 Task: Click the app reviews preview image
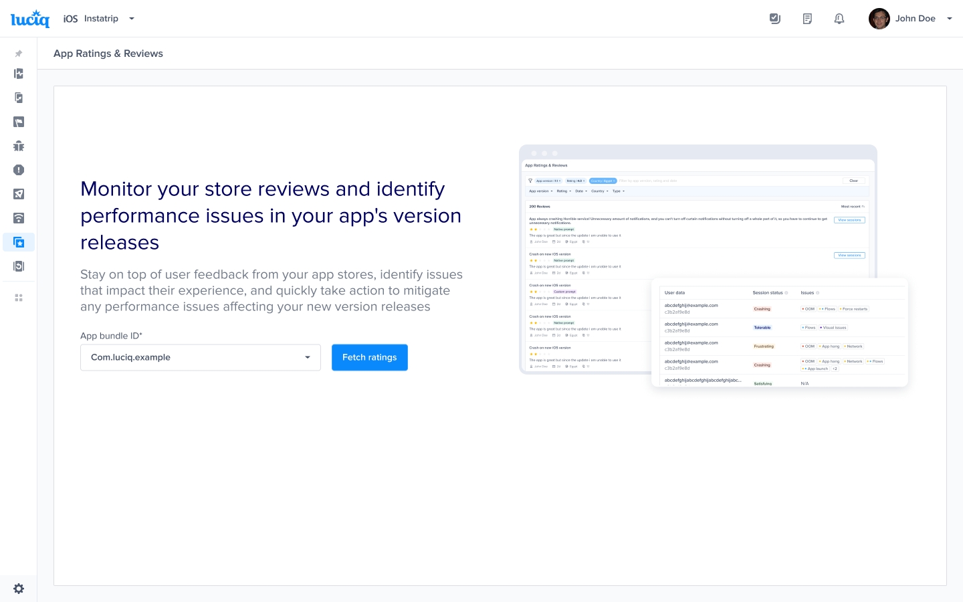tap(713, 266)
